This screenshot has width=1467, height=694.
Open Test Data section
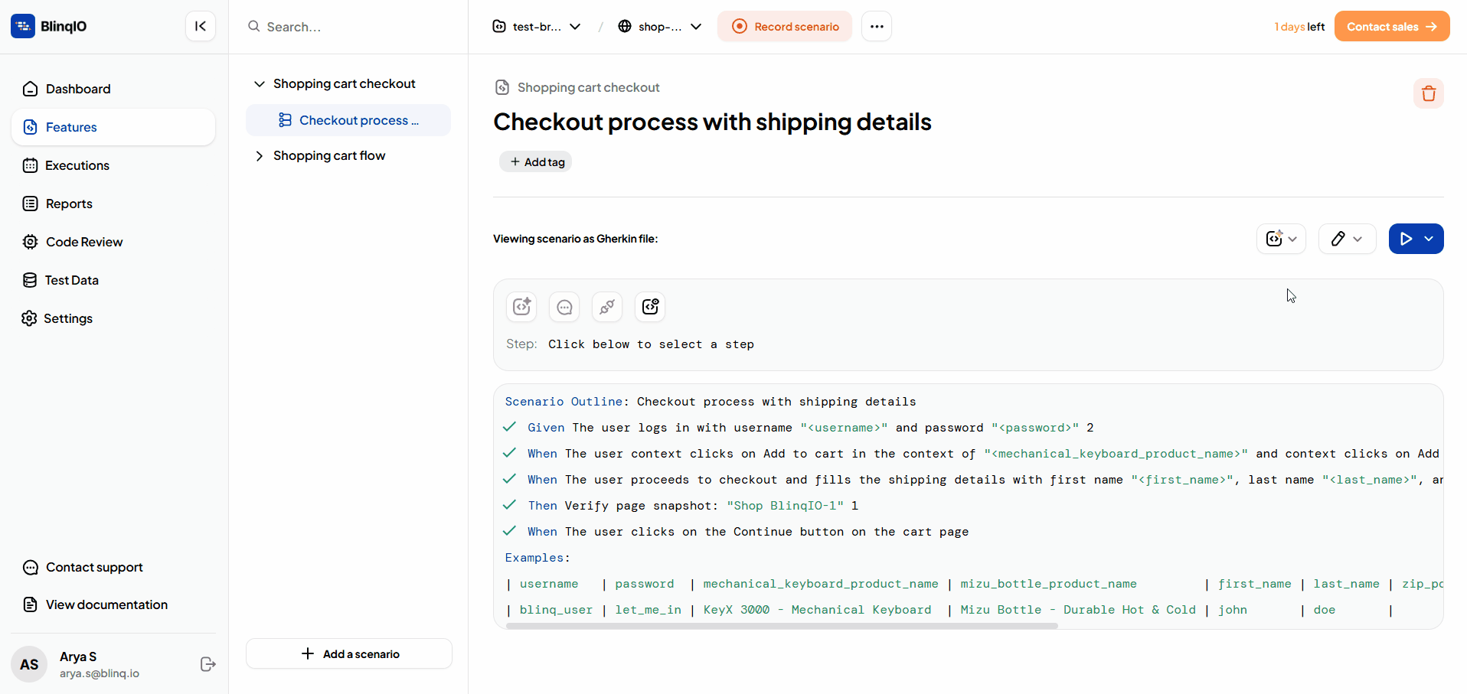point(113,280)
